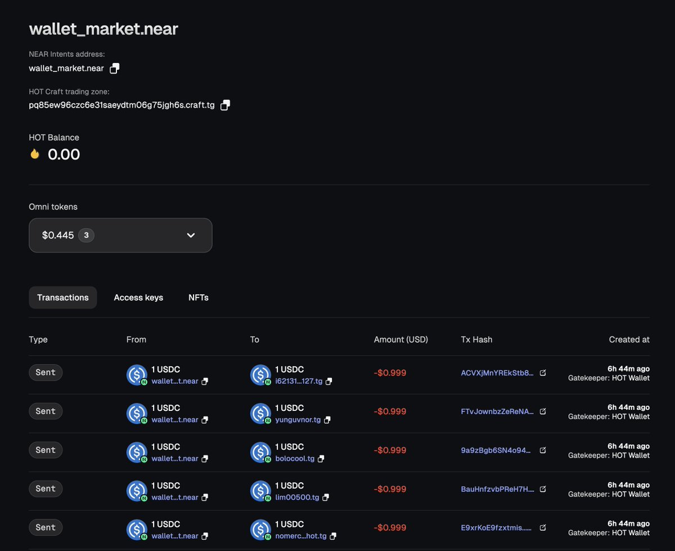
Task: Click the Tx Hash column header
Action: click(x=476, y=339)
